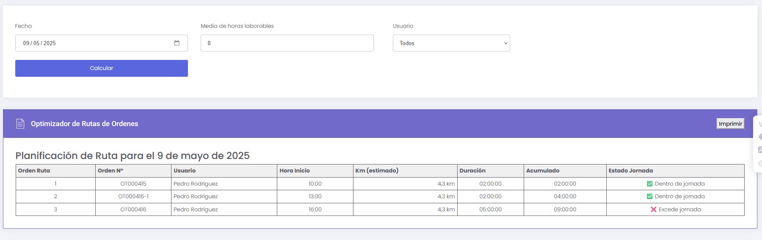Click the Hora Inicio column header

[315, 171]
